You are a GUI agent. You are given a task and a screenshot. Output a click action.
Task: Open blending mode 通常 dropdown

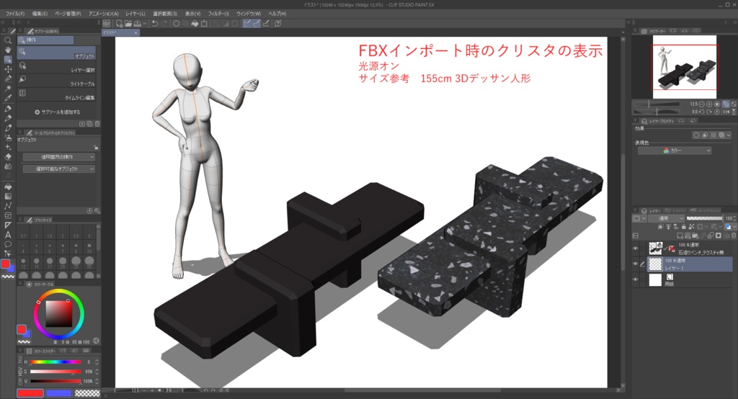666,218
